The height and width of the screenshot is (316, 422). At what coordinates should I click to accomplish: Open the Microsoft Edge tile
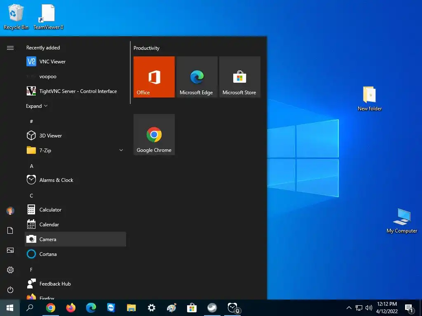[x=197, y=77]
